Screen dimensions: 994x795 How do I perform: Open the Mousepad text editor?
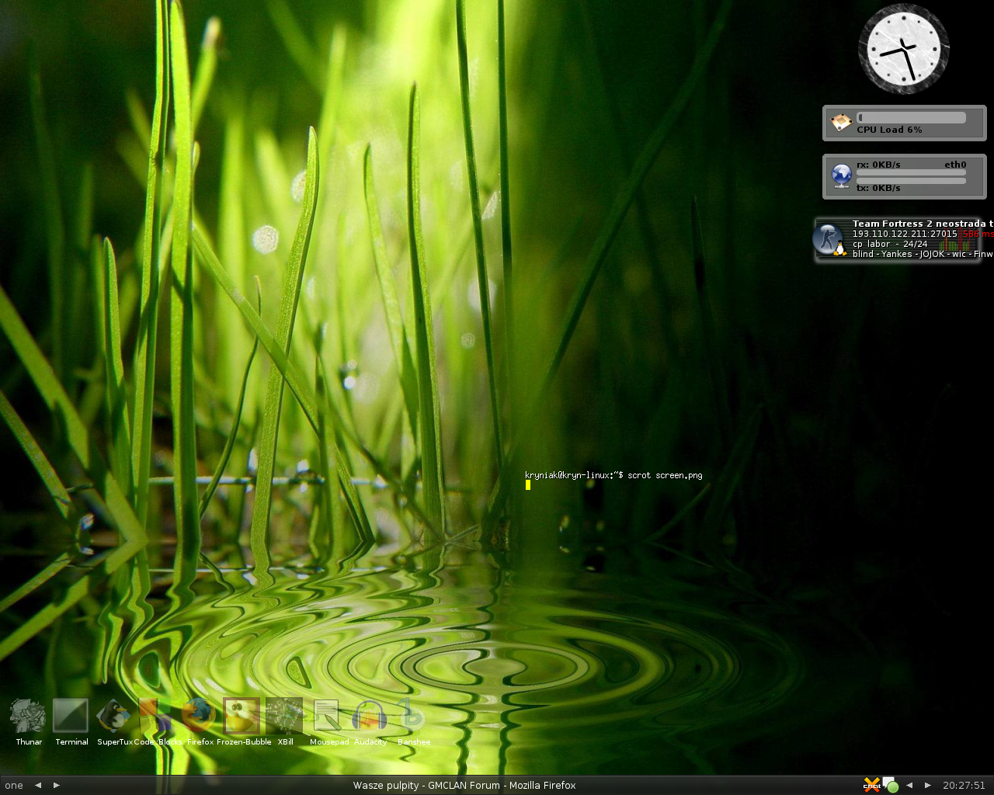[x=327, y=716]
